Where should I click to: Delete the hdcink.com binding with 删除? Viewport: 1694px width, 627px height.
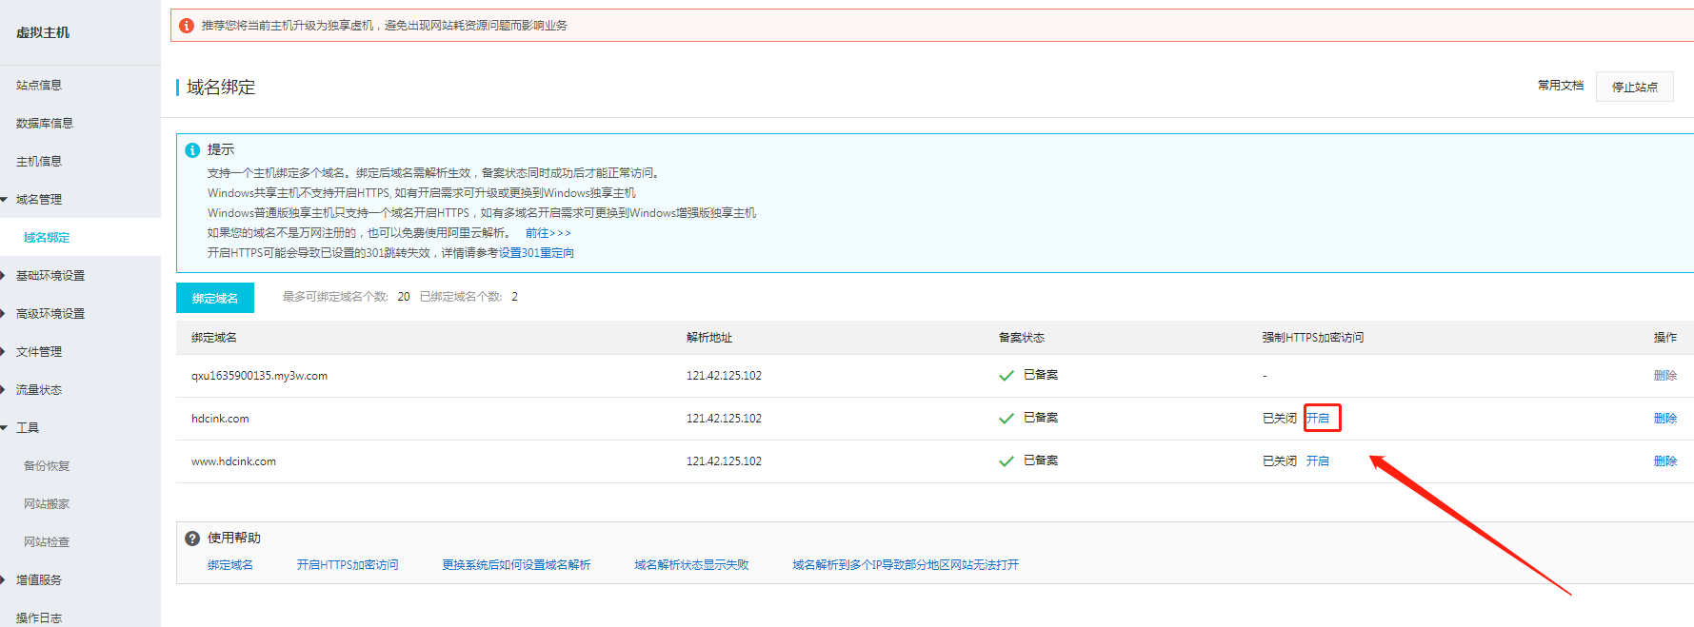pyautogui.click(x=1665, y=419)
